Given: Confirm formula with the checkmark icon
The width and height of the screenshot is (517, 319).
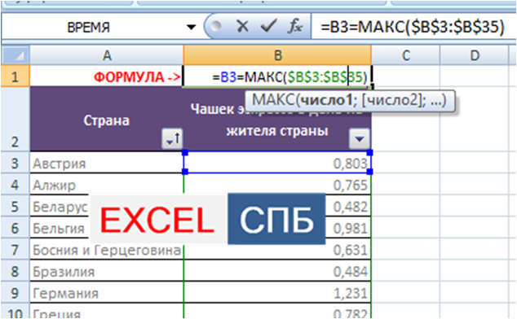Looking at the screenshot, I should 268,26.
